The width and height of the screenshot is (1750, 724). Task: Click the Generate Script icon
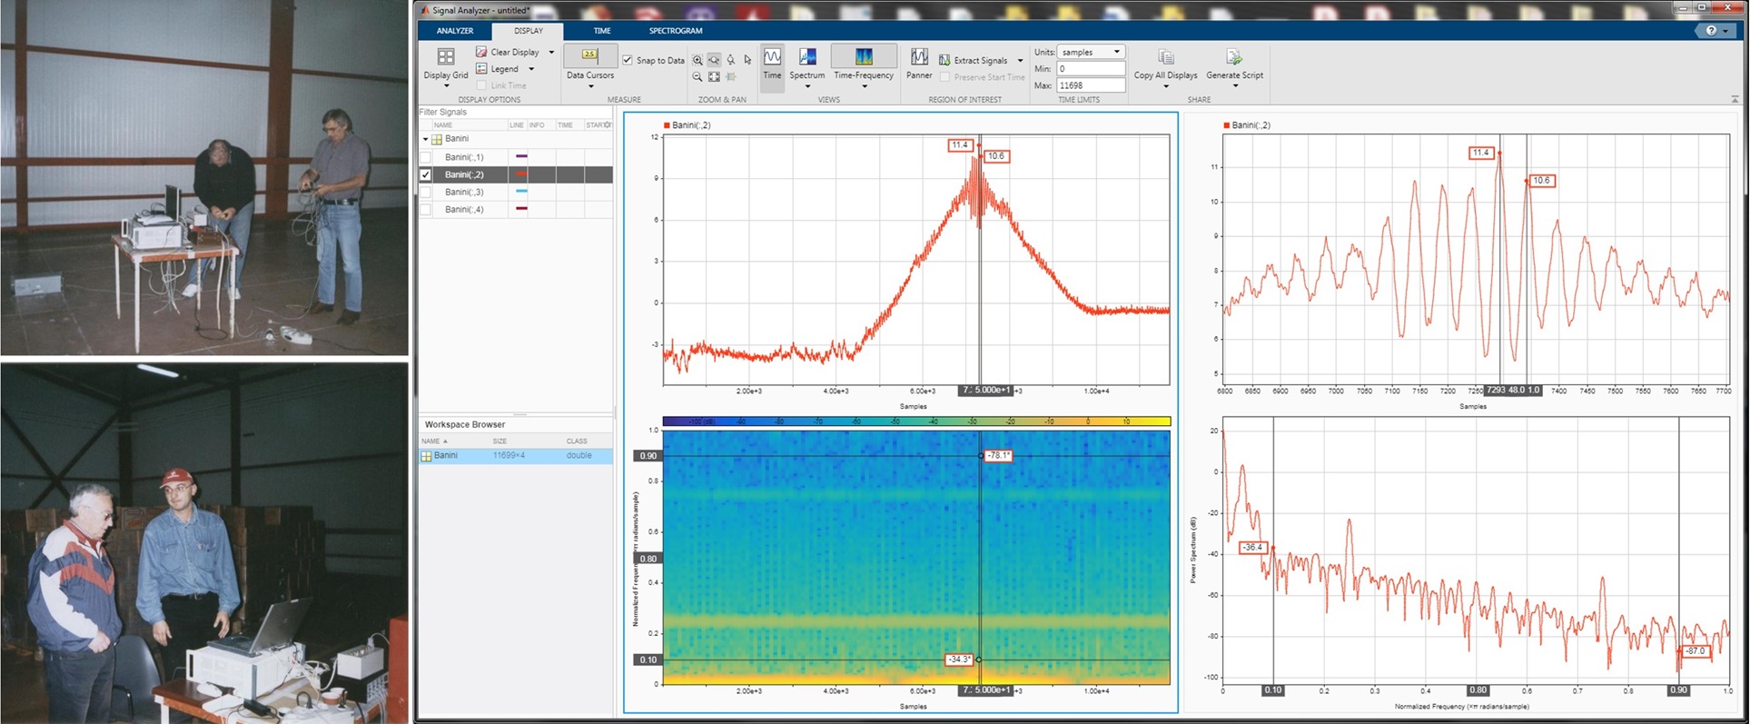(1234, 58)
